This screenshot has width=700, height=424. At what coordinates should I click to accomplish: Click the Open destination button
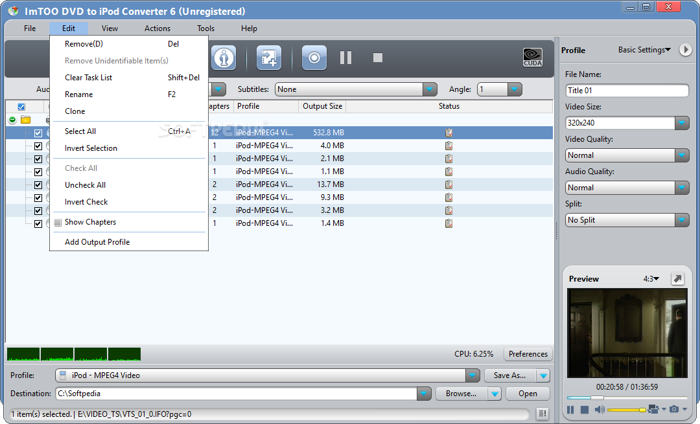[528, 394]
